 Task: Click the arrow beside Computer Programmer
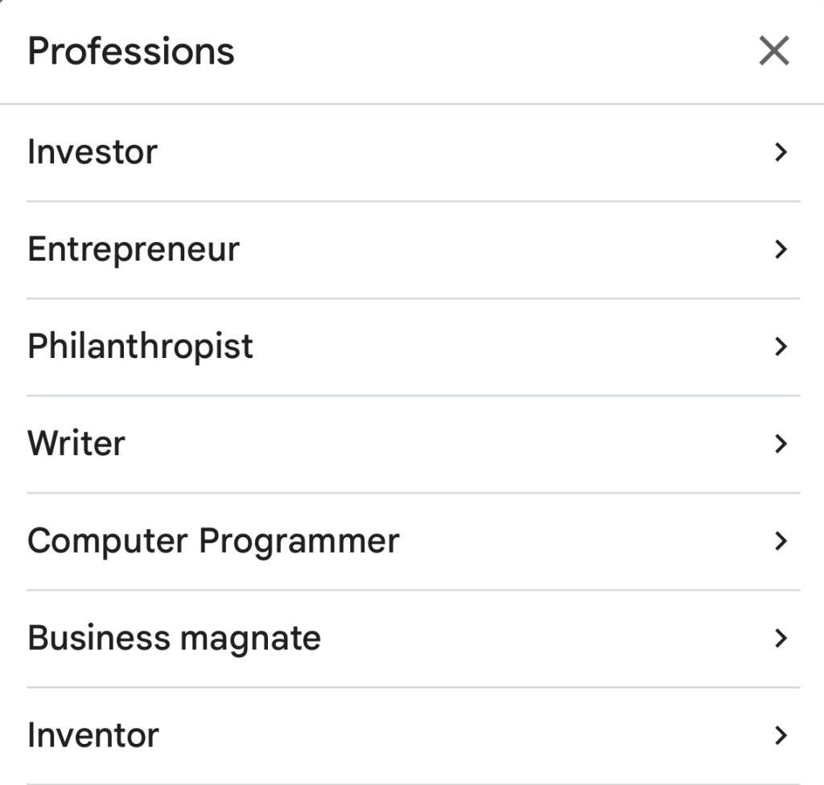coord(779,541)
